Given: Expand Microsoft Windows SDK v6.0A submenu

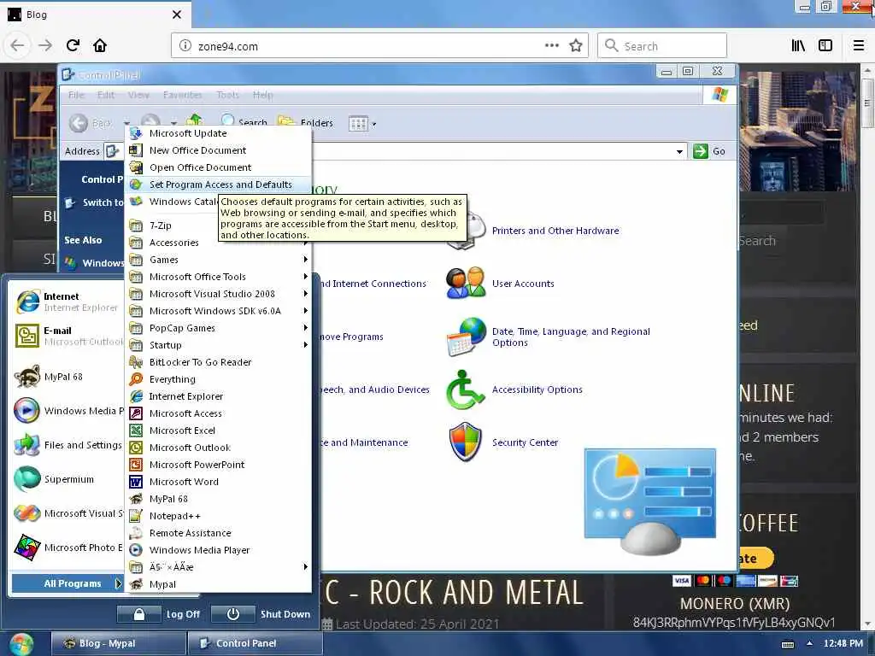Looking at the screenshot, I should tap(219, 311).
